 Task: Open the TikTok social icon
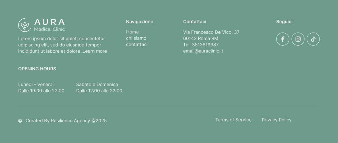click(x=313, y=39)
